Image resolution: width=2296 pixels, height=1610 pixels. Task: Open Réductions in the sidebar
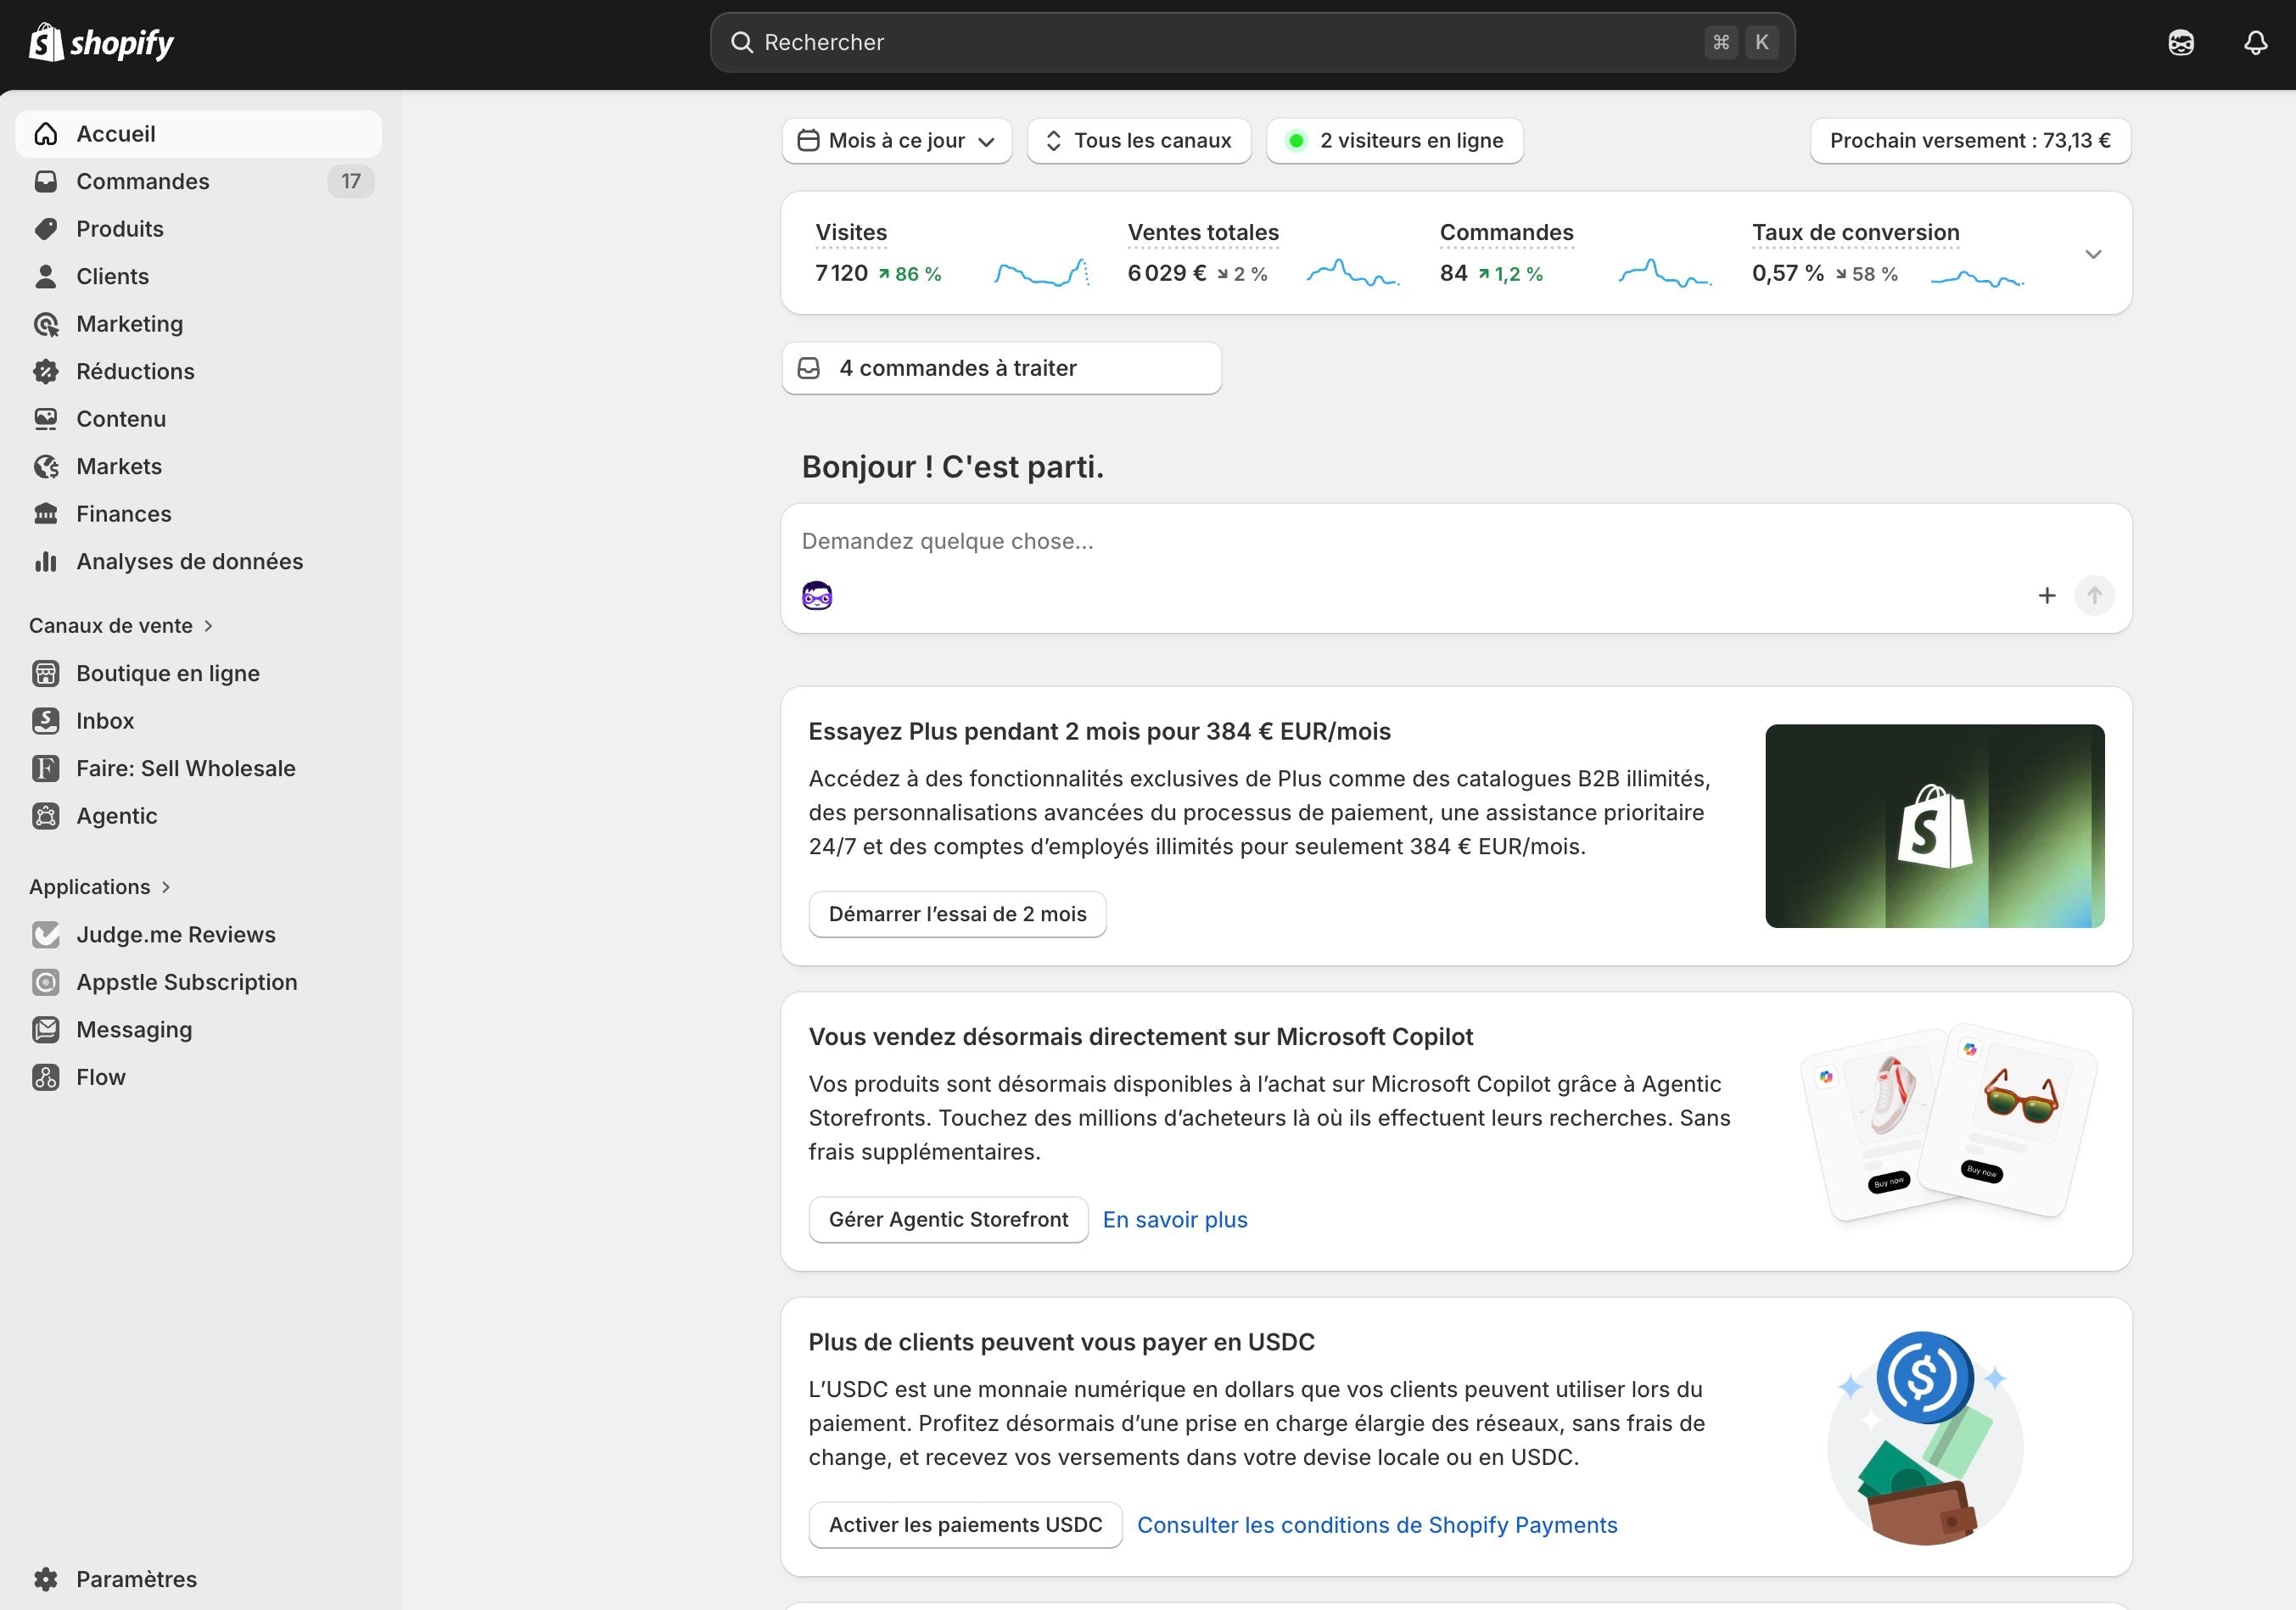pyautogui.click(x=198, y=371)
